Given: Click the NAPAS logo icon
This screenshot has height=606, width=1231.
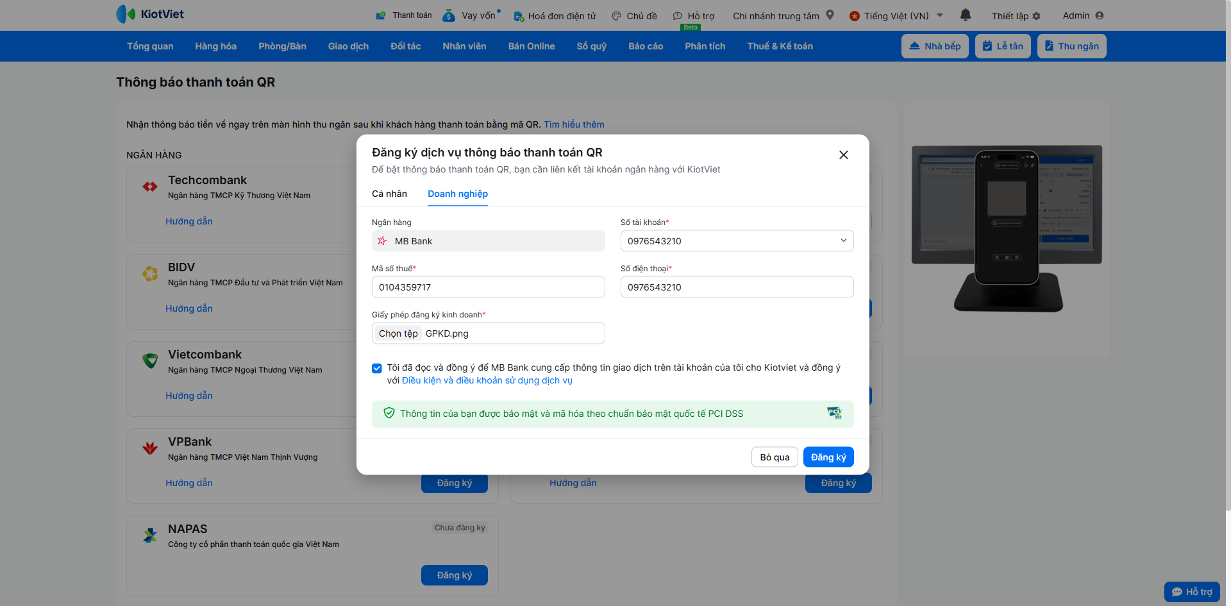Looking at the screenshot, I should [150, 535].
